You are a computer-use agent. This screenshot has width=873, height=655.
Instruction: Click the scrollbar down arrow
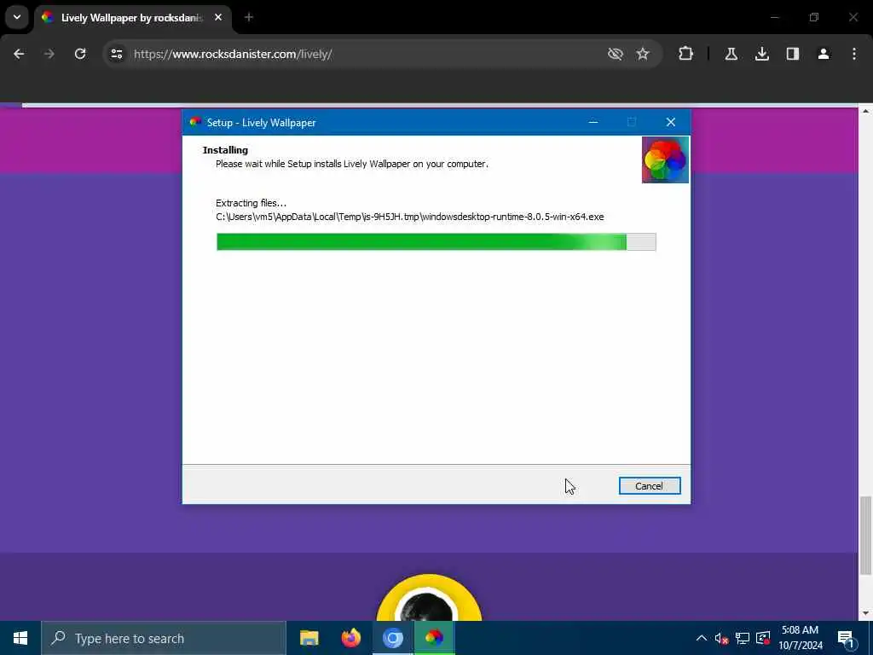click(x=865, y=613)
